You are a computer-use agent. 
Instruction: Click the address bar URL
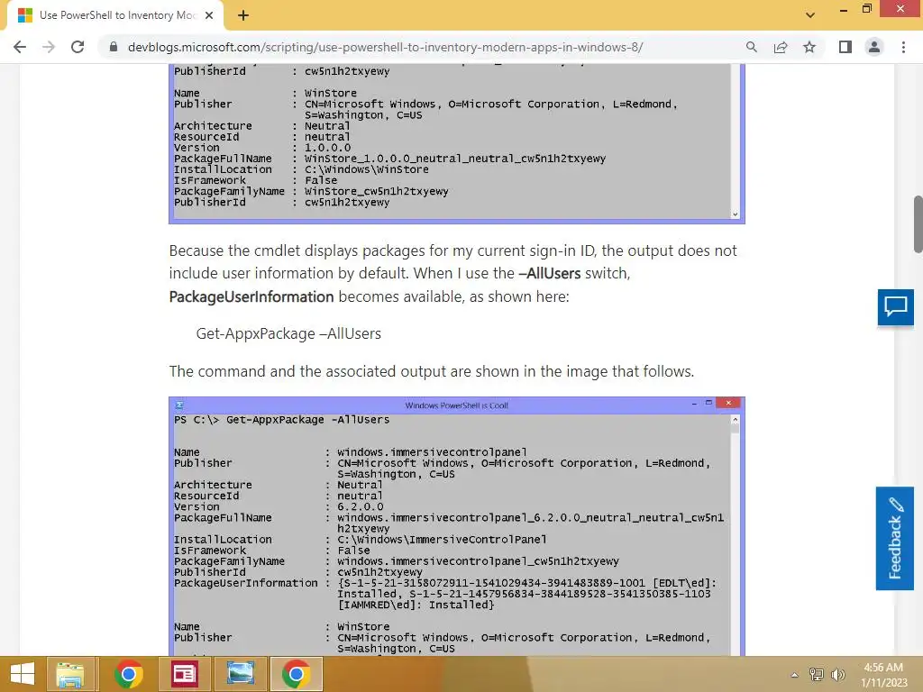pos(385,47)
